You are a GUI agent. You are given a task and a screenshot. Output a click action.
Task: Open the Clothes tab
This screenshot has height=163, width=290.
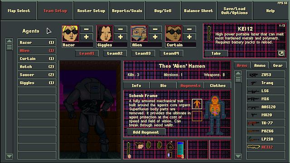[217, 86]
